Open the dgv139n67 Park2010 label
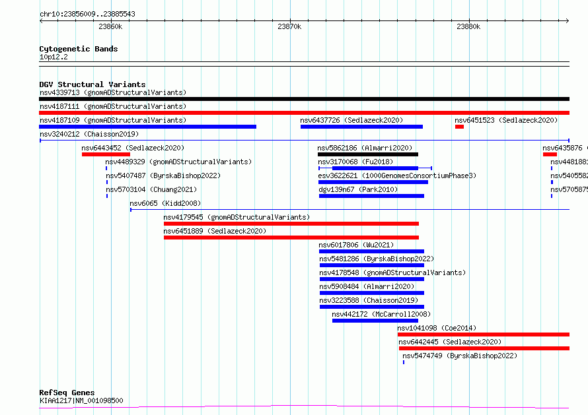The image size is (588, 415). 358,189
